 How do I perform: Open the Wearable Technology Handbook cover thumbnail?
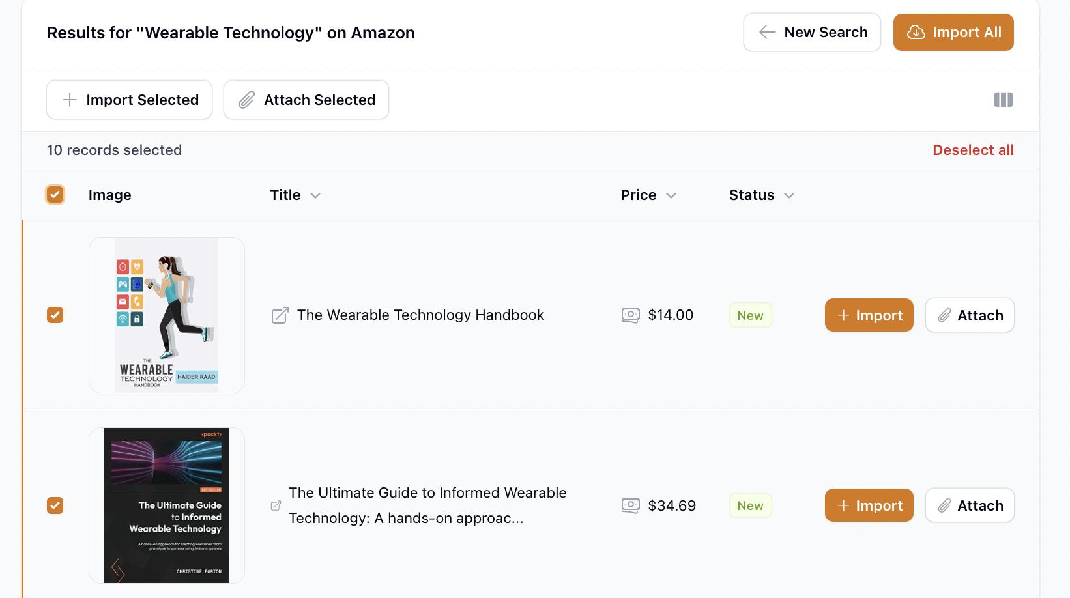click(167, 315)
